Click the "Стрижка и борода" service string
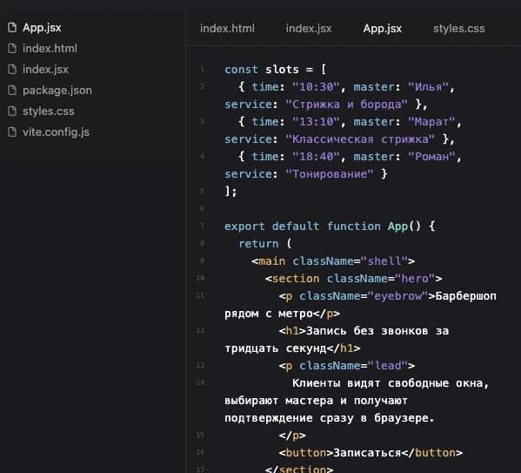 346,105
